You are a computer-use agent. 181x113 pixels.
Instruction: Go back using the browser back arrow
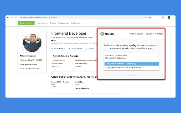click(8, 18)
